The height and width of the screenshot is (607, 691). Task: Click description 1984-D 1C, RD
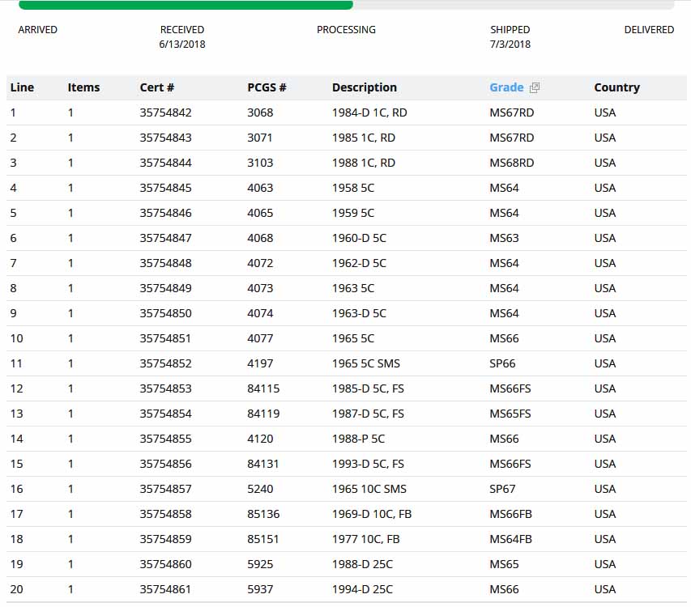(x=369, y=112)
